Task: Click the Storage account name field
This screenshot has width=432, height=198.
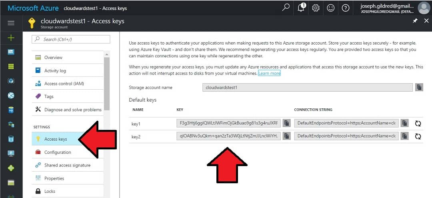Action: click(308, 88)
